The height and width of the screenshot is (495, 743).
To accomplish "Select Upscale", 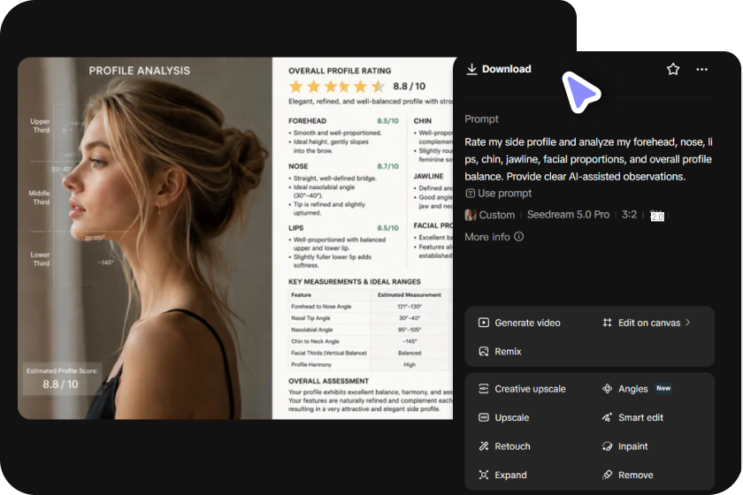I will pyautogui.click(x=503, y=418).
